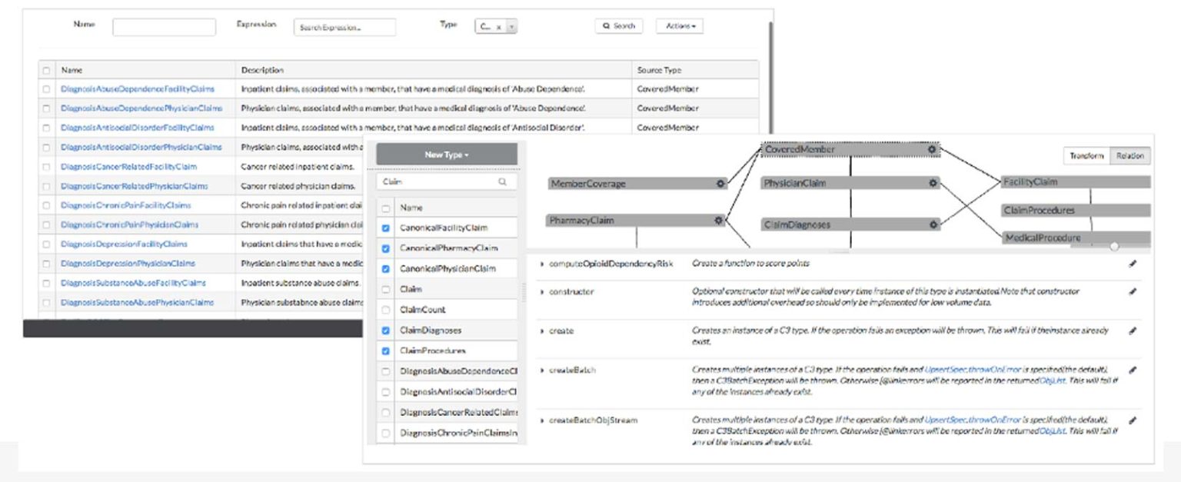Screen dimensions: 1181x482
Task: Switch to the Transform tab
Action: click(1087, 156)
